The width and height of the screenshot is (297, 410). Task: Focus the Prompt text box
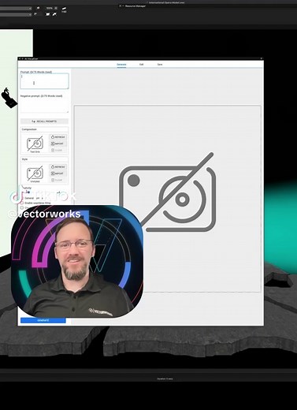tap(44, 81)
